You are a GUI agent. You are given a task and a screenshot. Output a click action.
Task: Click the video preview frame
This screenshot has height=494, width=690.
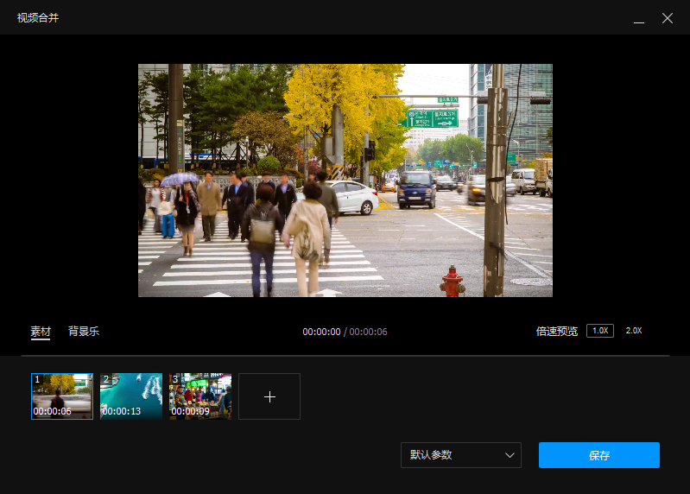tap(345, 180)
